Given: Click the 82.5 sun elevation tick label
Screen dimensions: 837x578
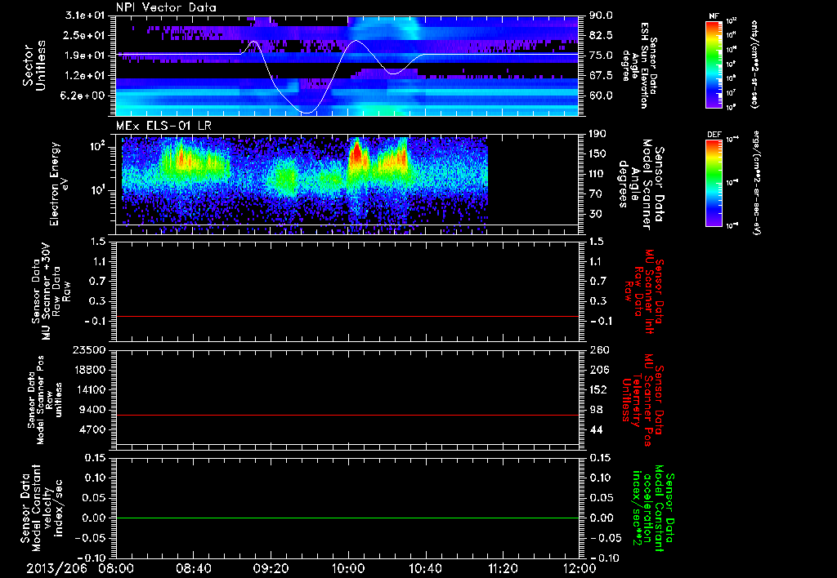Looking at the screenshot, I should (x=601, y=35).
